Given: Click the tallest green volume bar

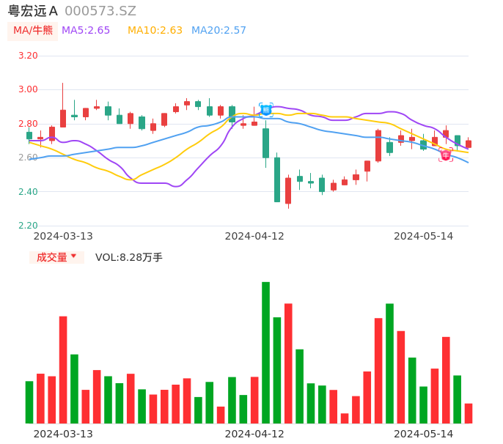Looking at the screenshot, I should [265, 352].
